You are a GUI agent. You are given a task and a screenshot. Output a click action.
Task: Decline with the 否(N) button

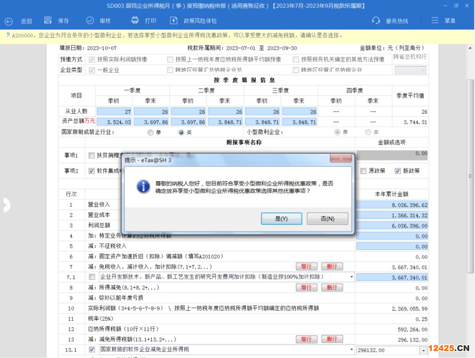(x=327, y=219)
